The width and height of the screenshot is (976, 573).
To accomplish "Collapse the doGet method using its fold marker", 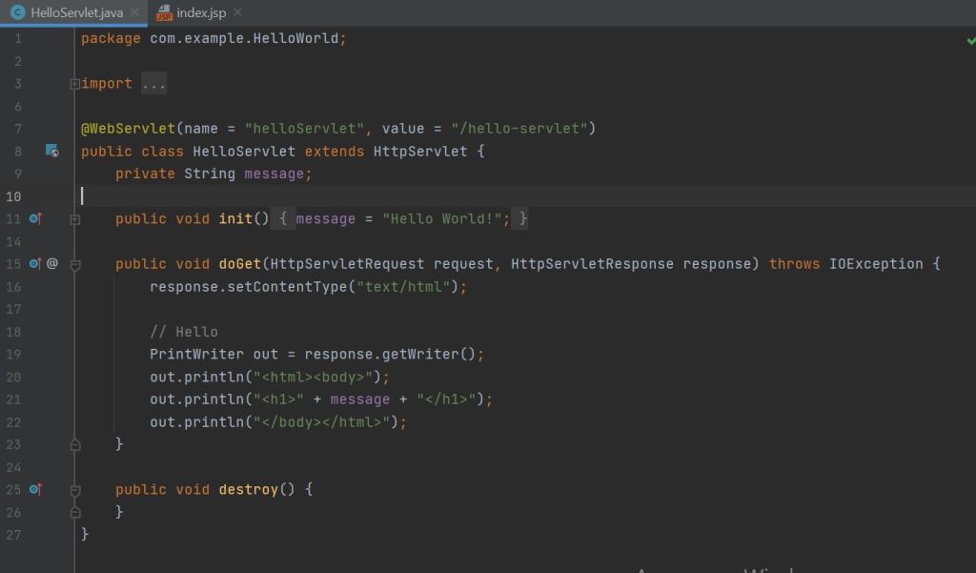I will (x=75, y=264).
